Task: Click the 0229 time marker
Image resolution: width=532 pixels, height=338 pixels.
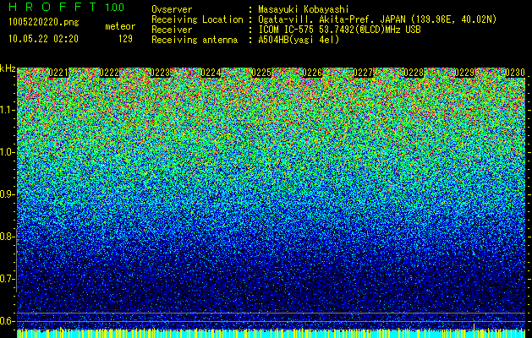Action: [464, 73]
